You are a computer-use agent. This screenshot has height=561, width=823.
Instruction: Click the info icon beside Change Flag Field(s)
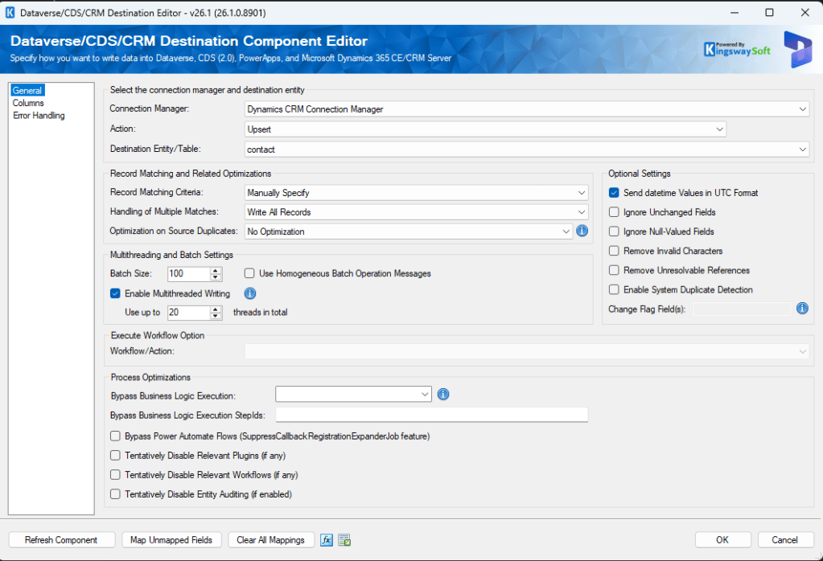pos(803,309)
